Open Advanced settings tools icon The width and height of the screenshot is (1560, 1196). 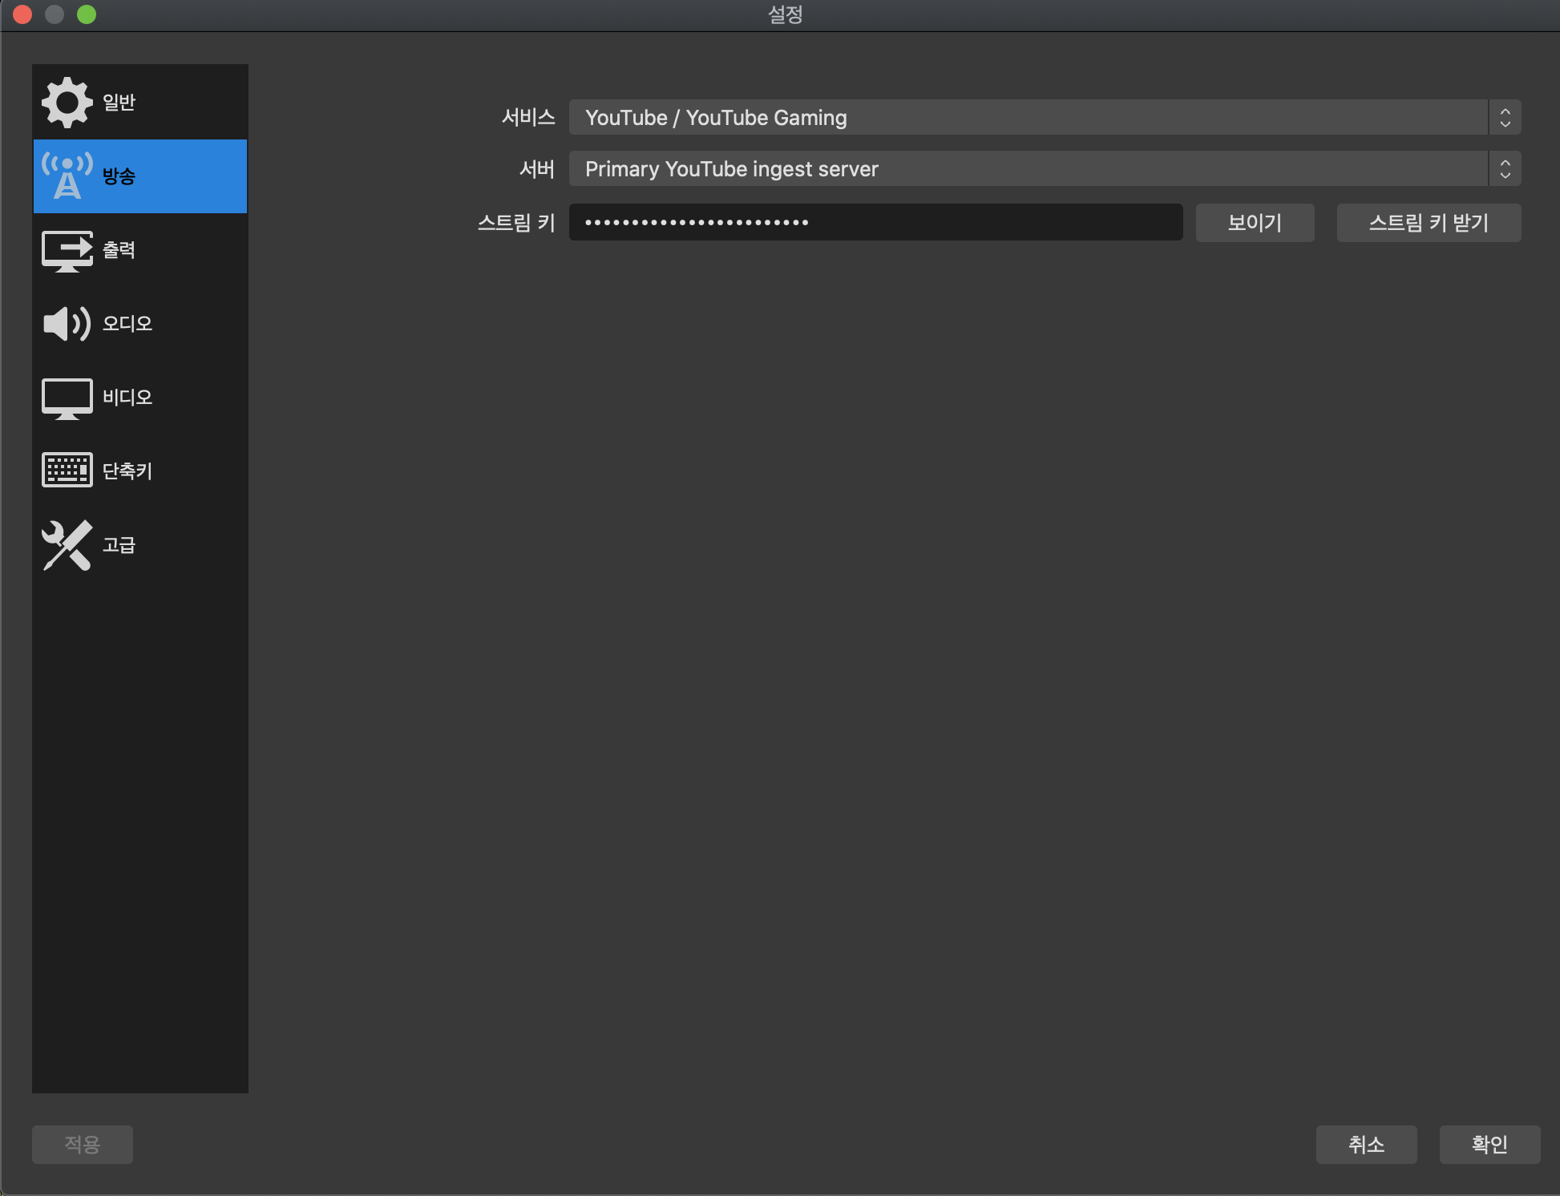[67, 545]
